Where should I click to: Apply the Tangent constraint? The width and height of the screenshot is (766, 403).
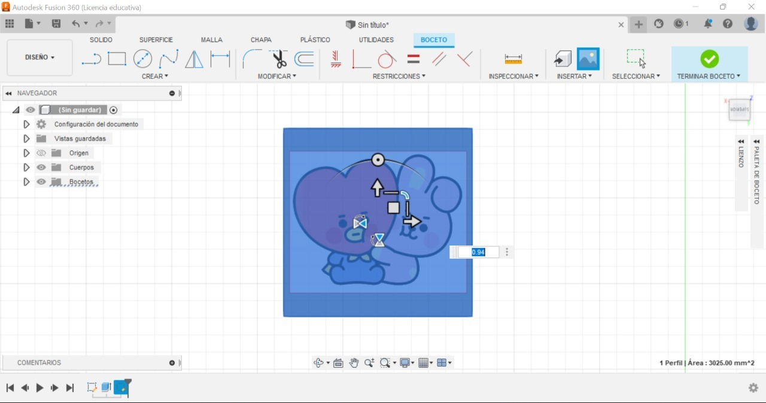pos(387,59)
